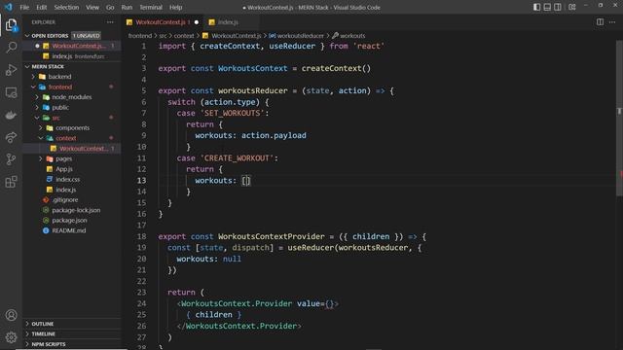
Task: Expand the Timeline section
Action: point(72,334)
